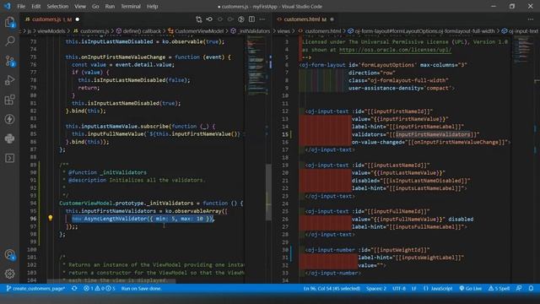This screenshot has width=540, height=304.
Task: Click the next change arrow icon
Action: [x=230, y=19]
